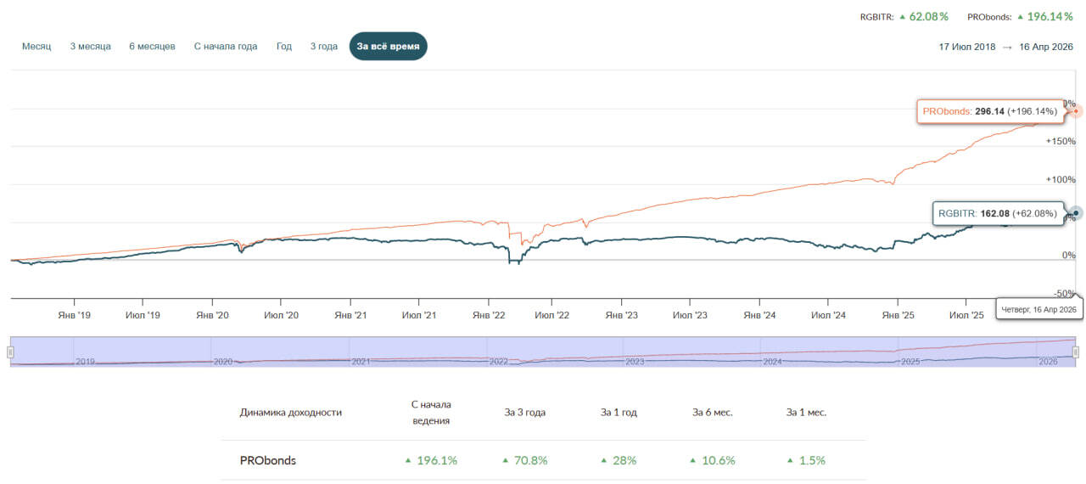This screenshot has width=1086, height=484.
Task: Click the start date 17 Июл 2018
Action: pyautogui.click(x=967, y=47)
